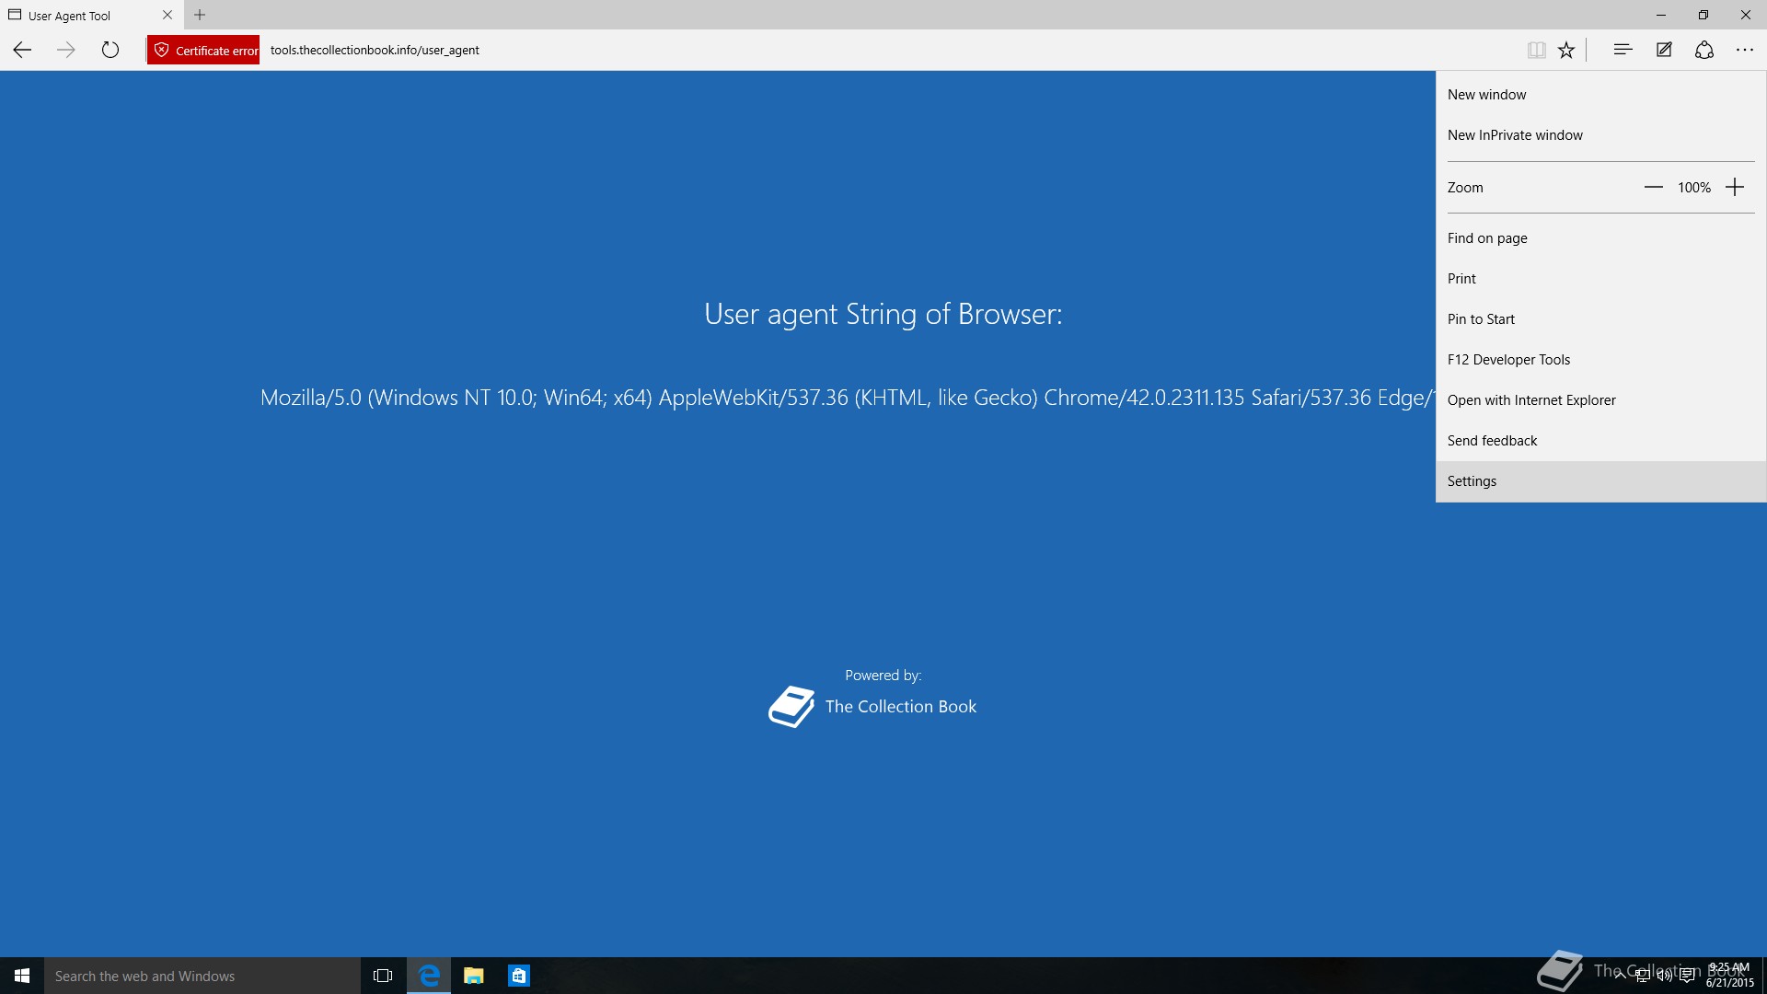Click the forward navigation arrow
The height and width of the screenshot is (994, 1767).
pos(66,50)
